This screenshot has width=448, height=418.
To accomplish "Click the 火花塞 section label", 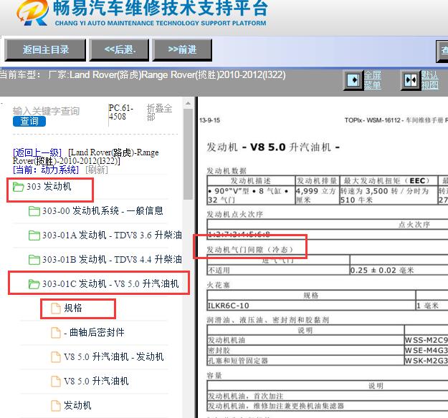I will point(219,285).
